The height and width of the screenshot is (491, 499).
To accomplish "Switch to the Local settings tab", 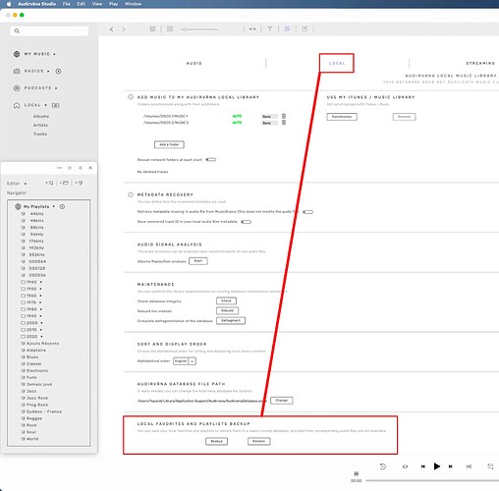I will tap(337, 63).
